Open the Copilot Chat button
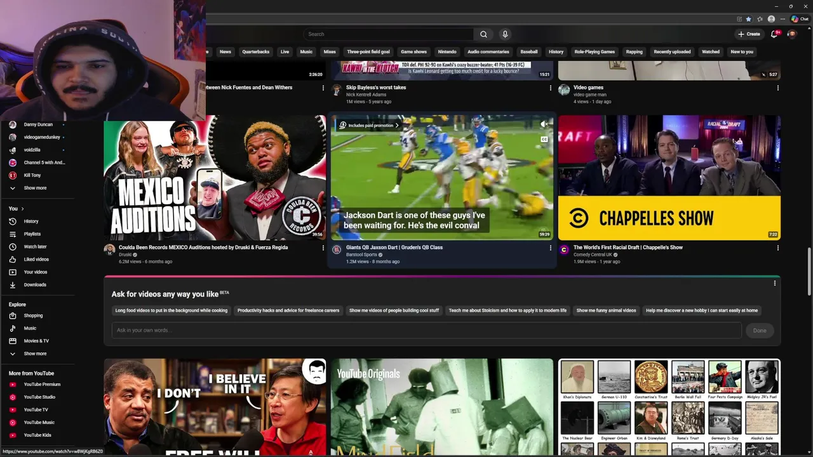 (x=800, y=19)
